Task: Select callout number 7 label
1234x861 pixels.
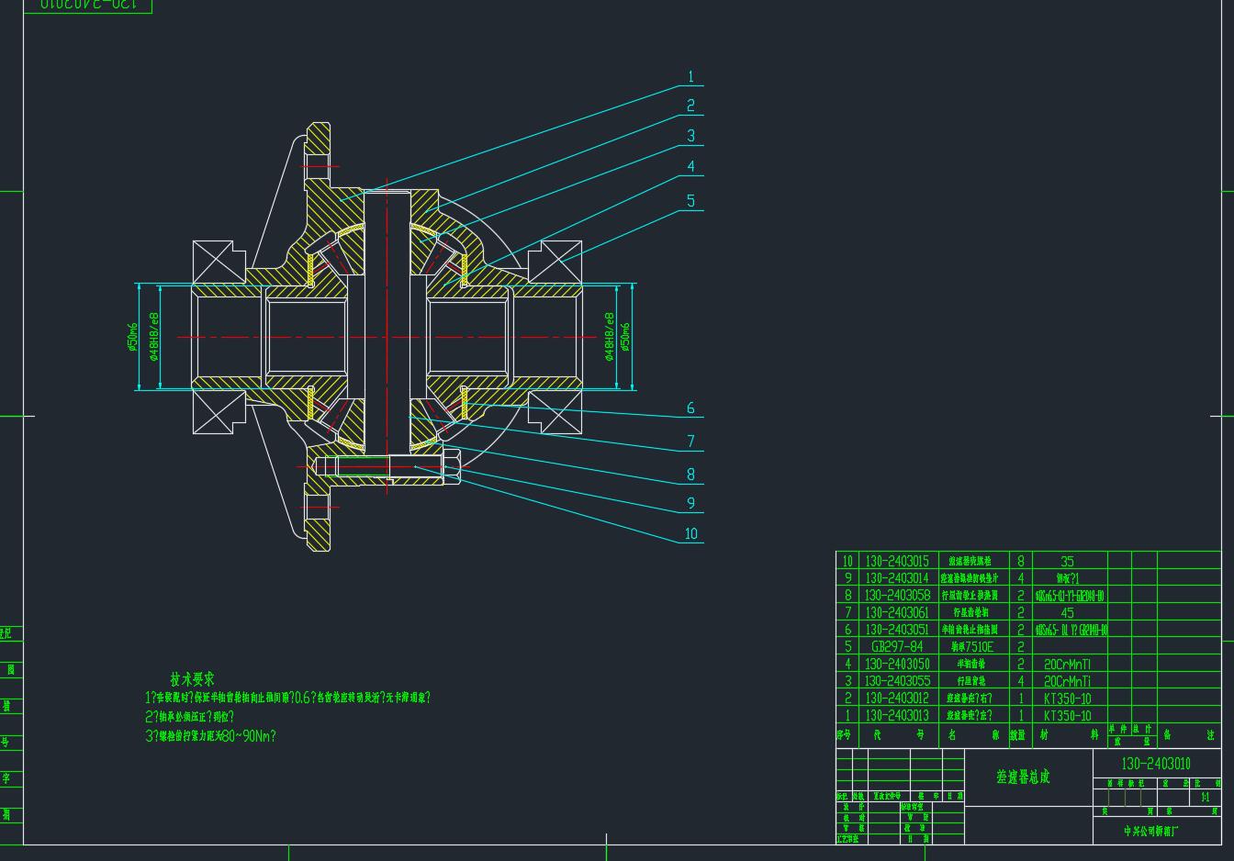Action: point(690,441)
